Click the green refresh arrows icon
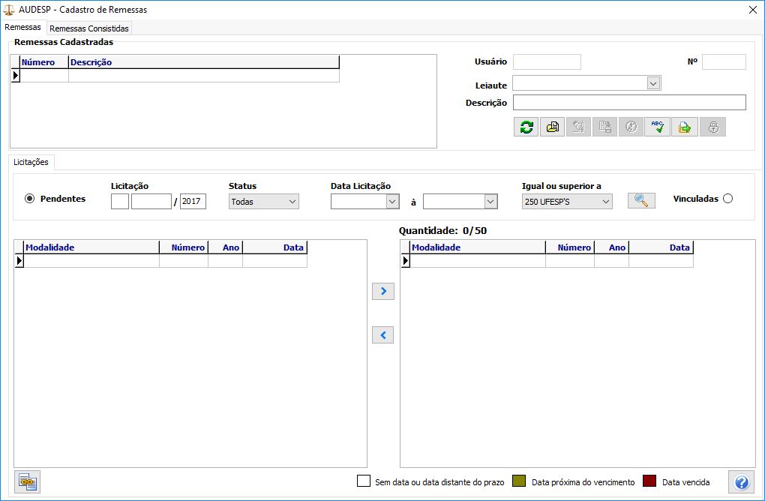765x501 pixels. point(526,127)
